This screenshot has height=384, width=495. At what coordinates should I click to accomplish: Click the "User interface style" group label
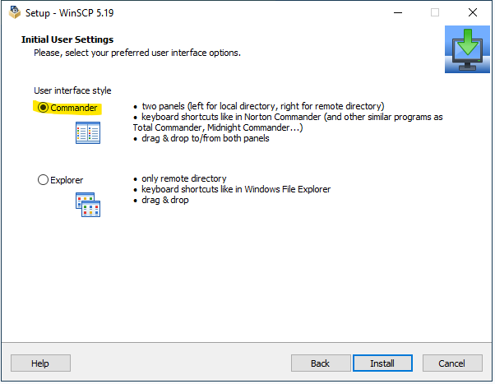pyautogui.click(x=72, y=90)
